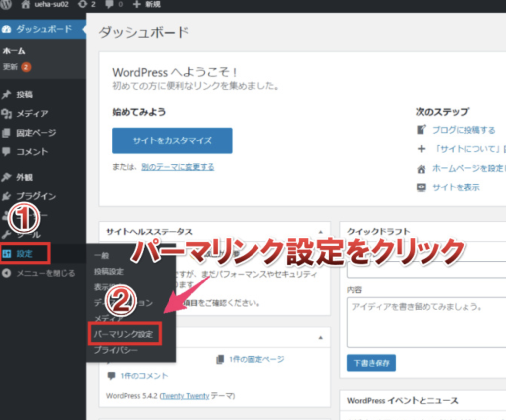Open the comments bubble icon showing 0
This screenshot has height=420, width=506.
point(109,4)
